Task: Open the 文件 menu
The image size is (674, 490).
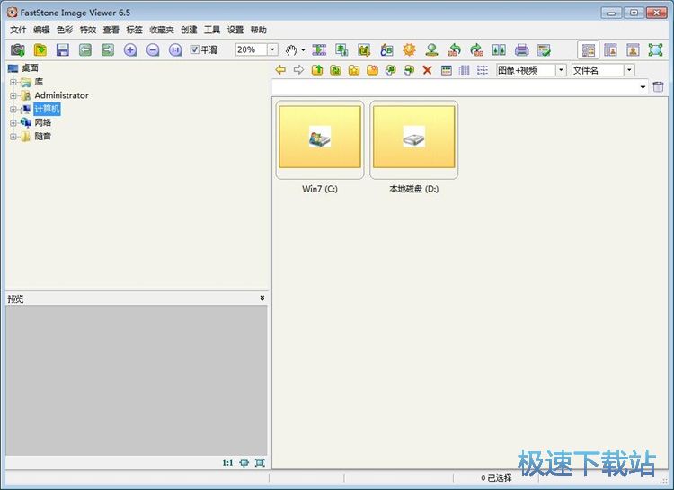Action: tap(19, 30)
